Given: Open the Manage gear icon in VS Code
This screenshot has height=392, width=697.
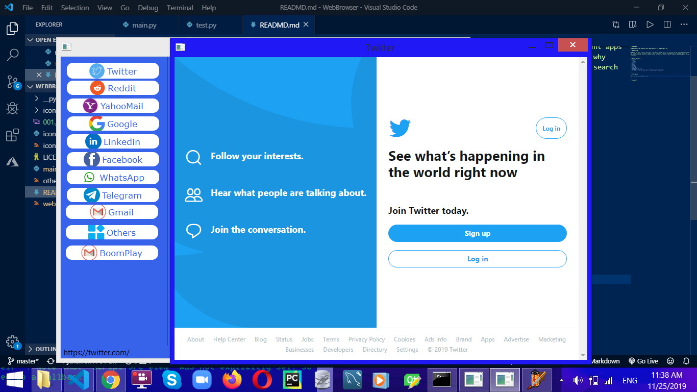Looking at the screenshot, I should [x=12, y=342].
